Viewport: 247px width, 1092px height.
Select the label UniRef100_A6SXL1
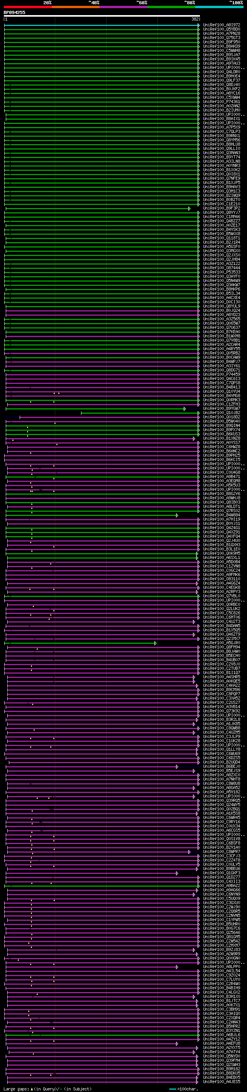pyautogui.click(x=222, y=557)
